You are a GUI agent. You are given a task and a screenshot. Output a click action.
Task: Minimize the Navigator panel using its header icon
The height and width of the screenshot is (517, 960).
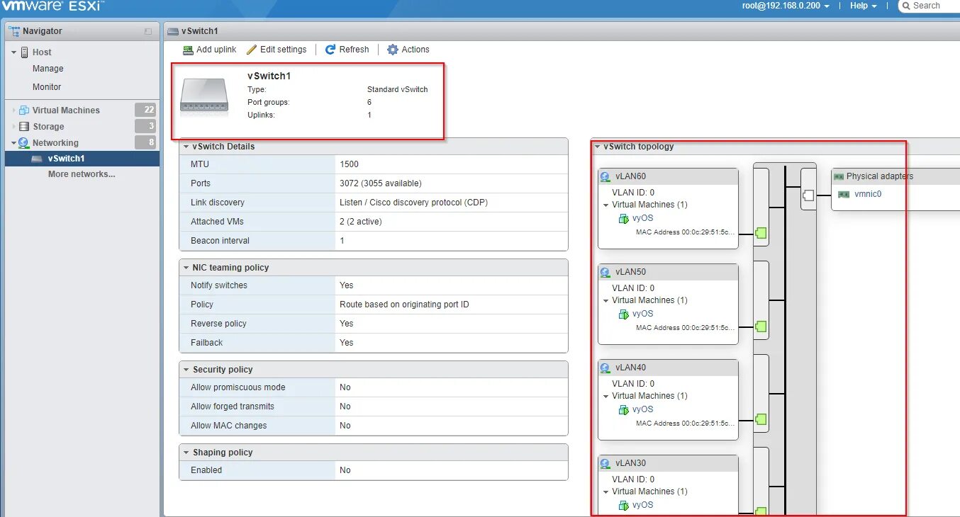pos(148,31)
